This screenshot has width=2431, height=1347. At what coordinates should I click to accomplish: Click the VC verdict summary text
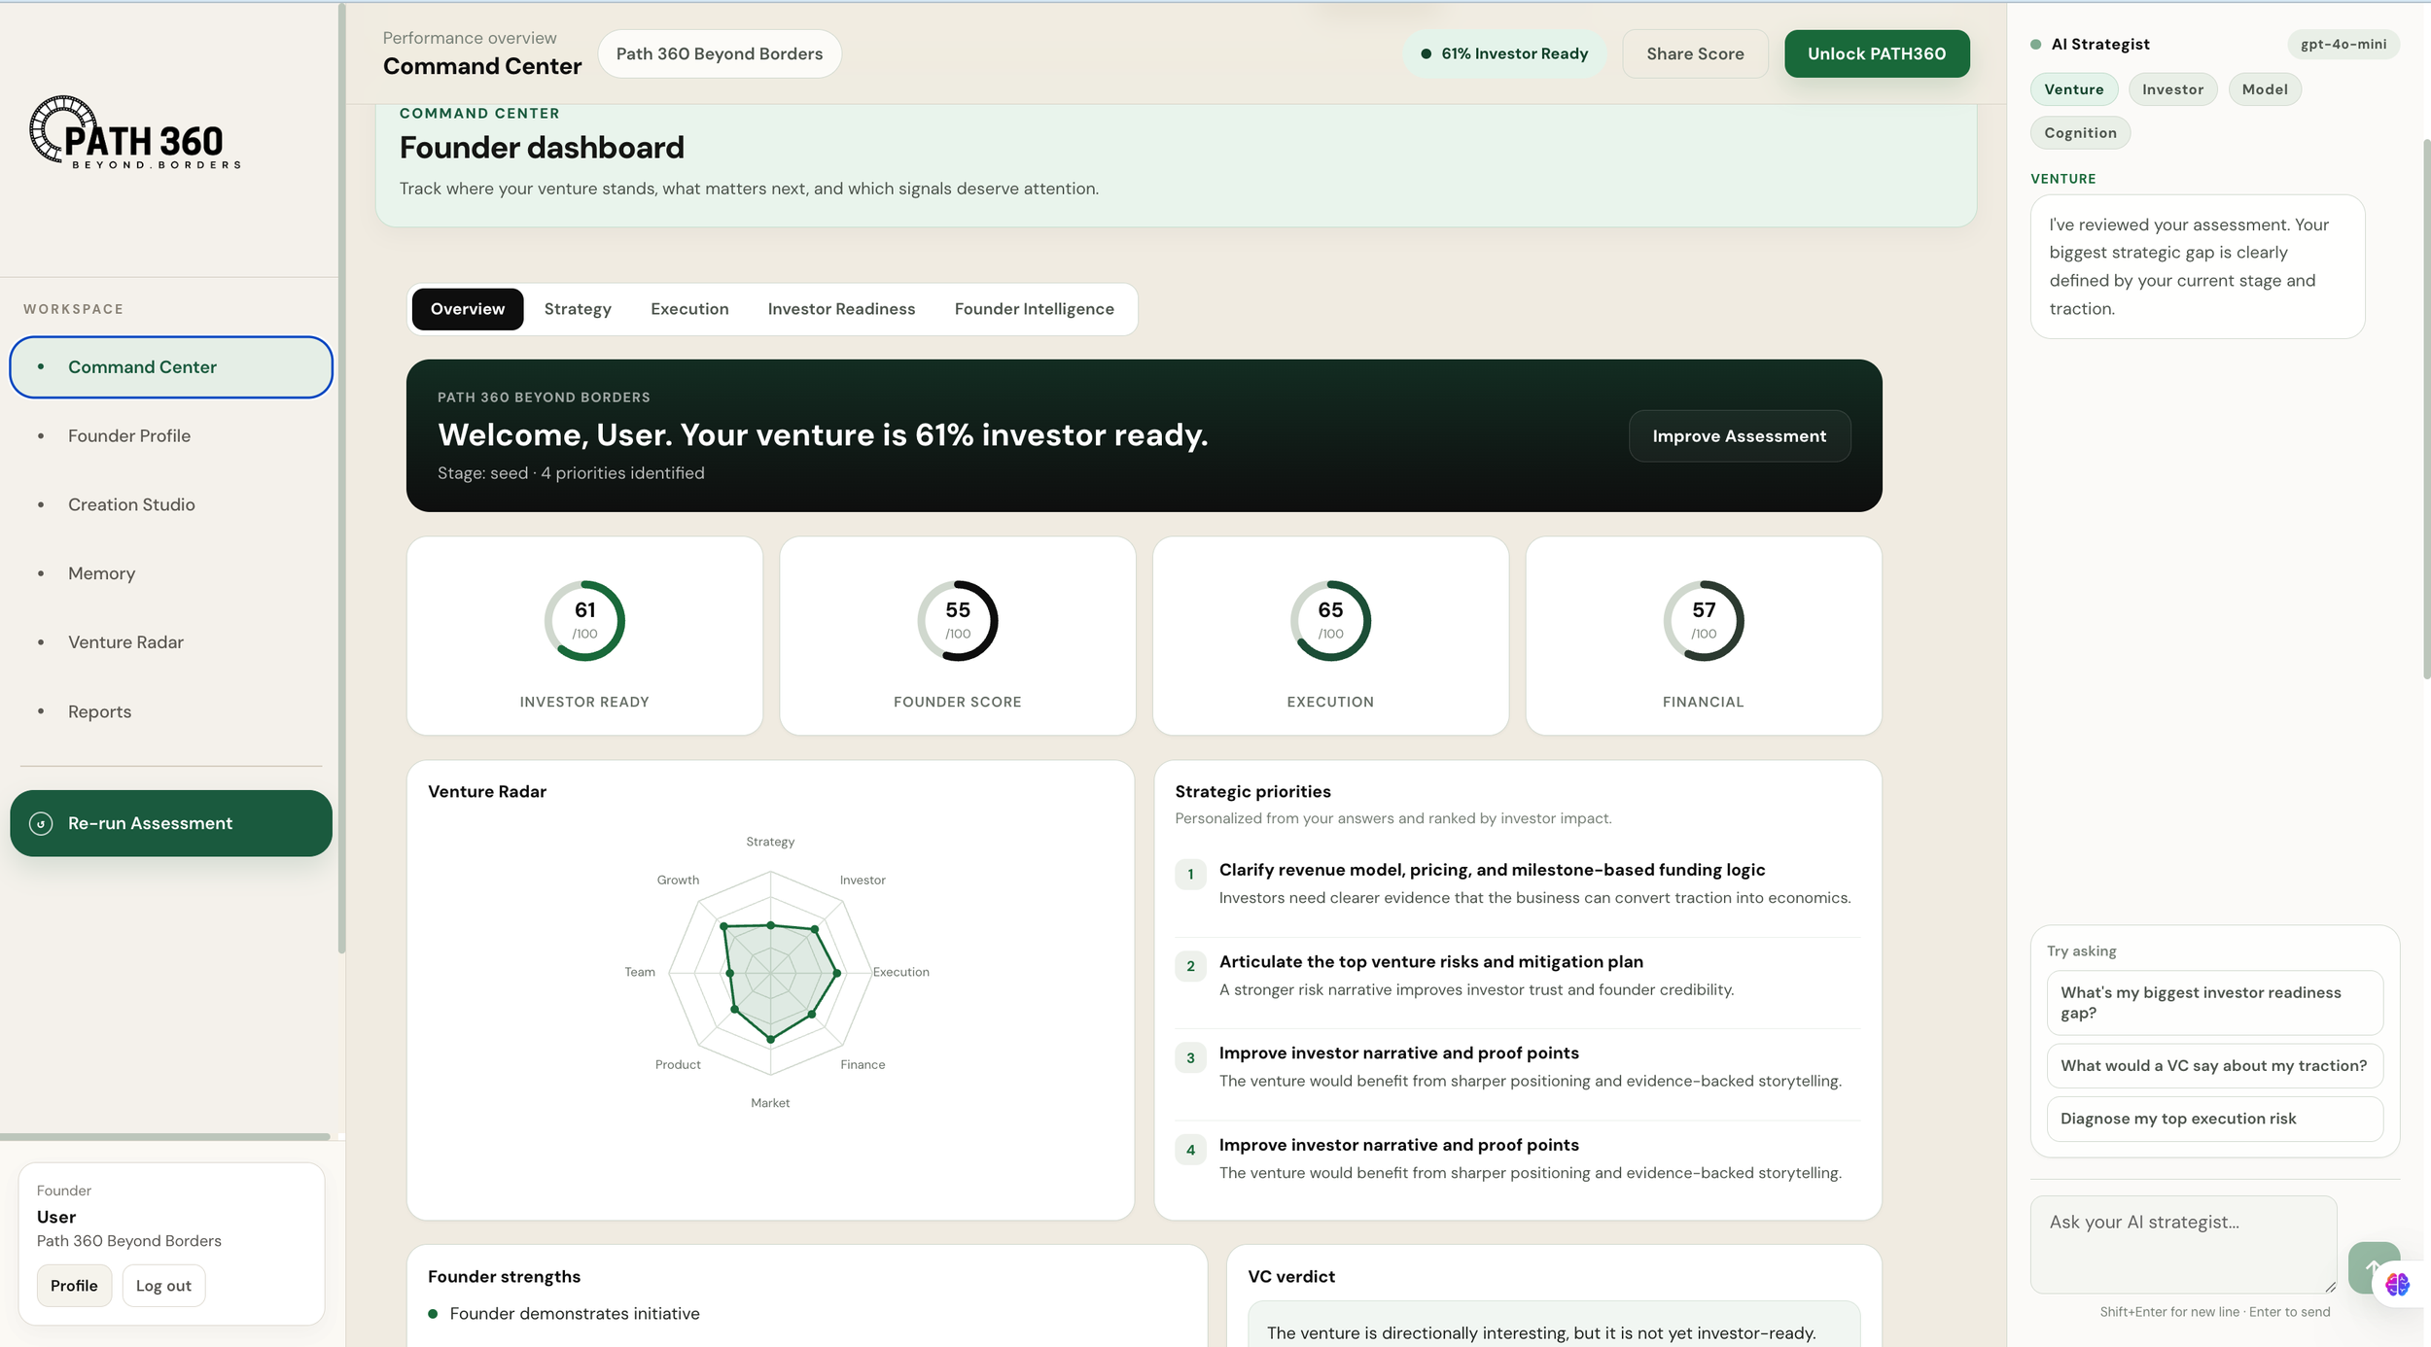(x=1541, y=1333)
